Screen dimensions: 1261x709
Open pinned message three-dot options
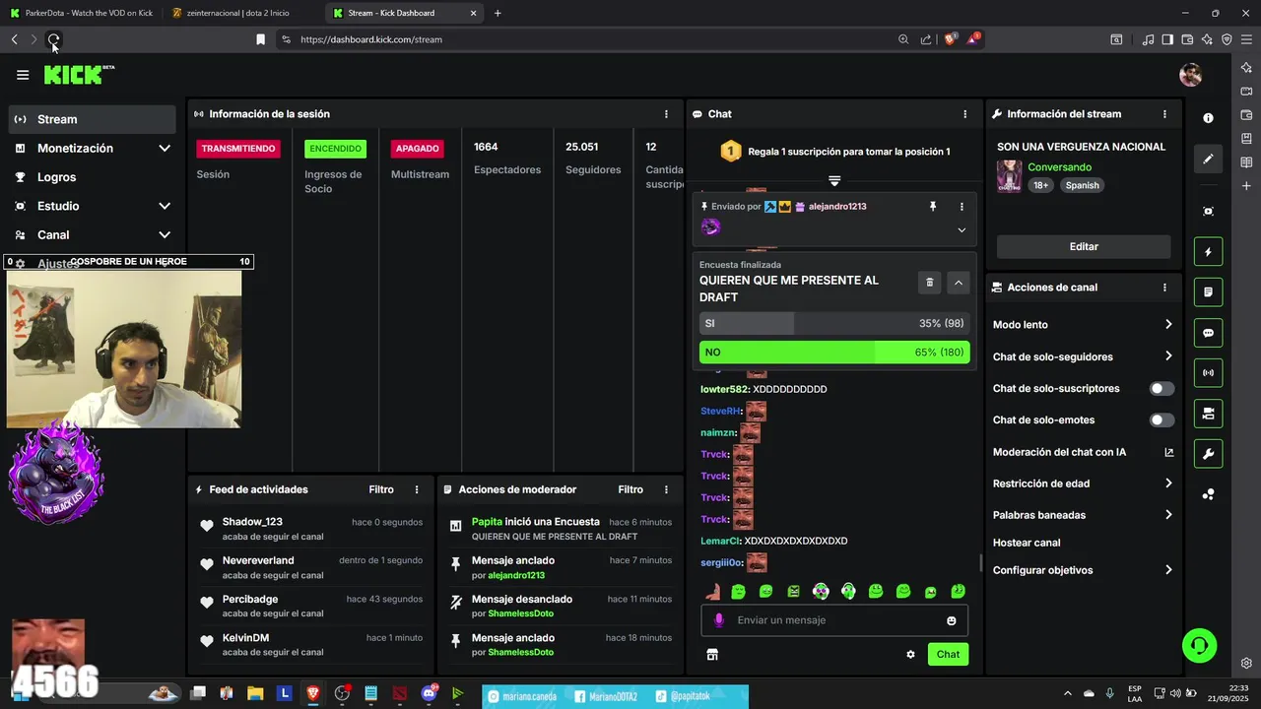point(962,207)
